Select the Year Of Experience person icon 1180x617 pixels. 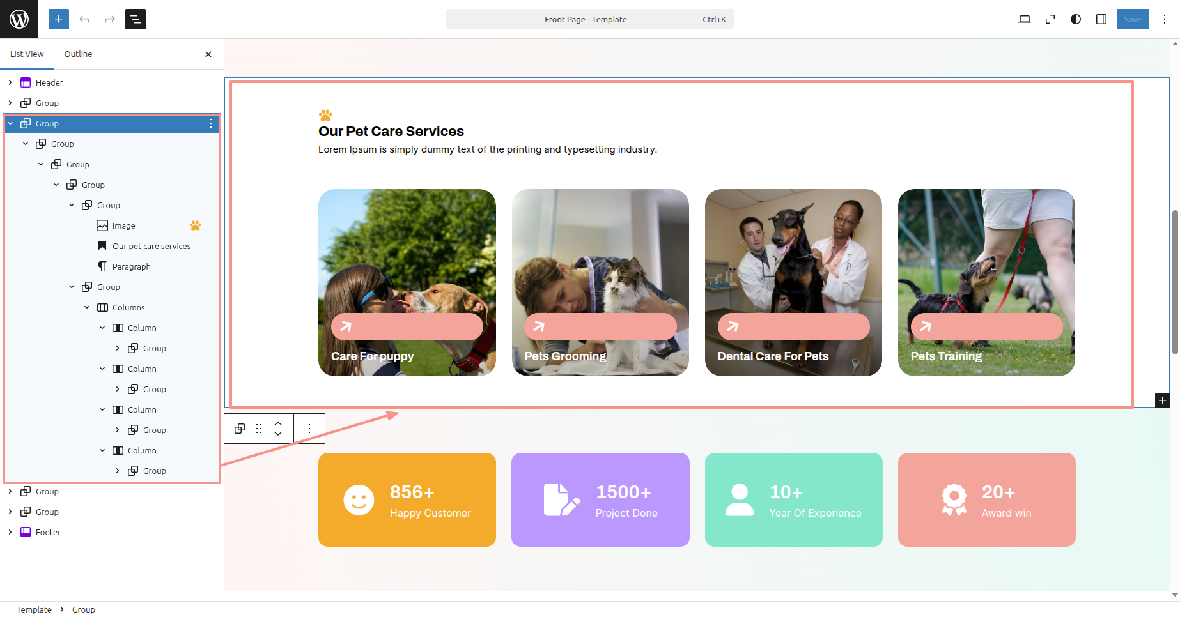click(740, 499)
